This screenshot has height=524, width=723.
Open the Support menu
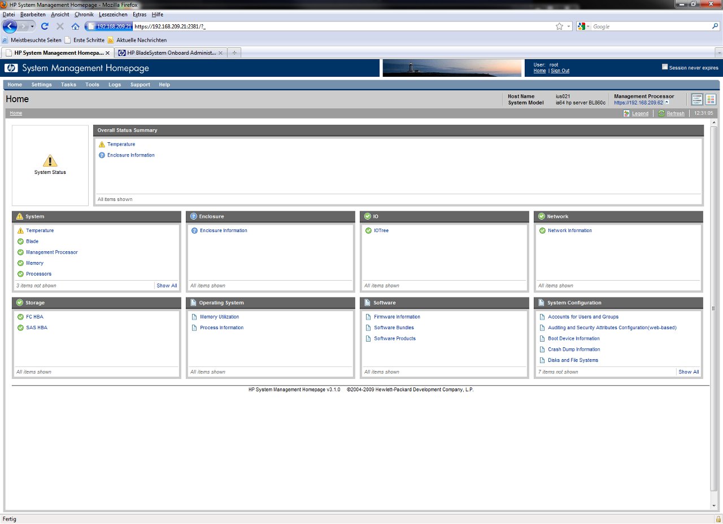click(x=140, y=85)
